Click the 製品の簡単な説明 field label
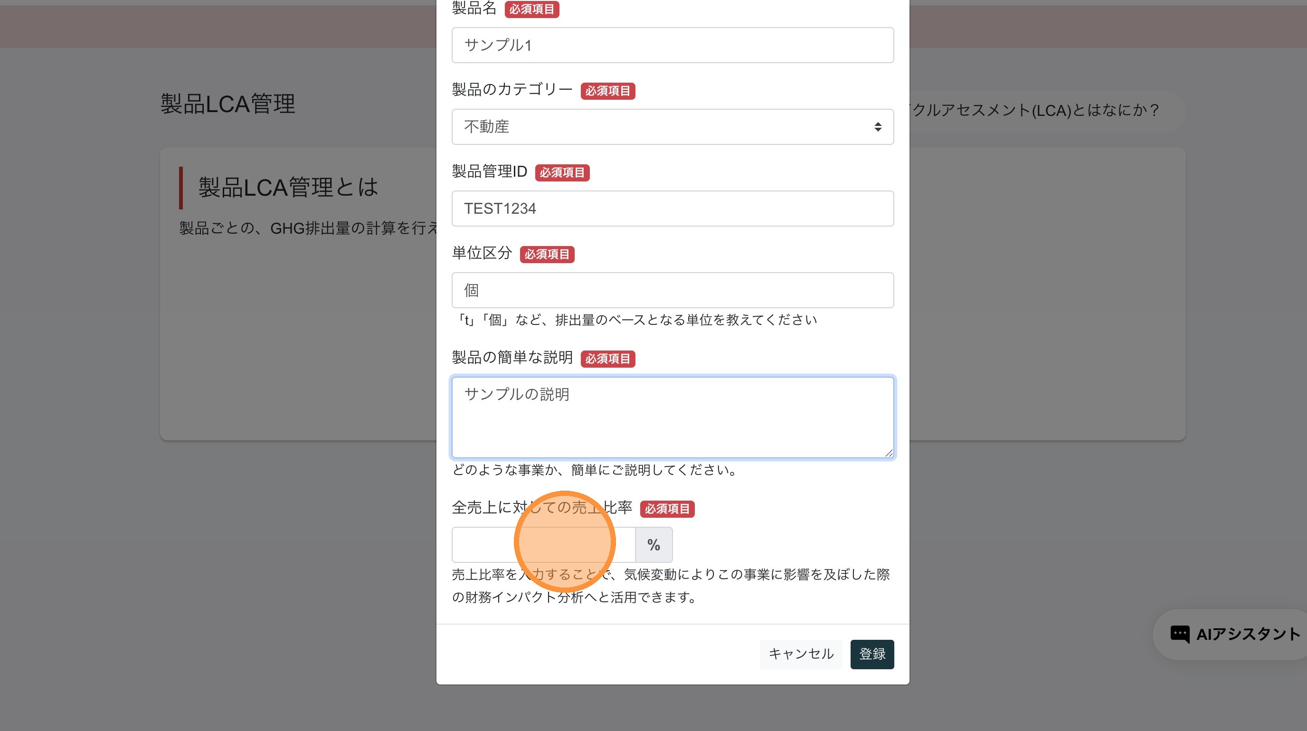 511,358
